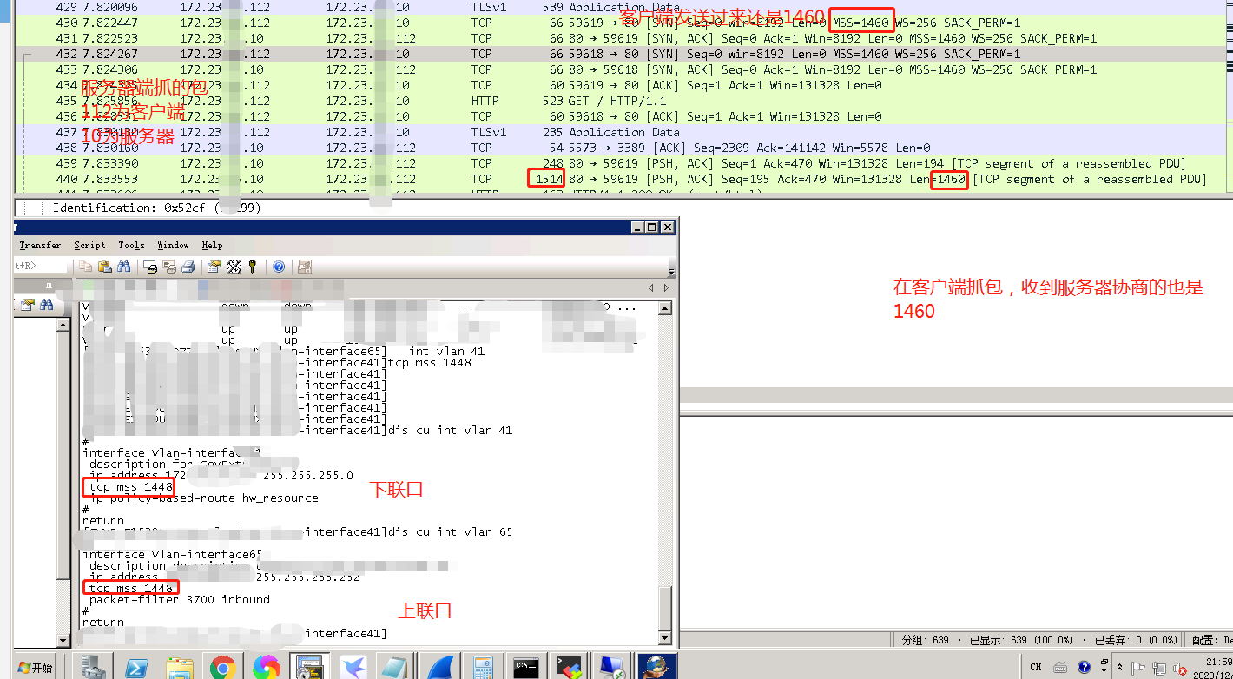The width and height of the screenshot is (1233, 679).
Task: Click 'dis cu int vlan 65' command text
Action: click(451, 531)
